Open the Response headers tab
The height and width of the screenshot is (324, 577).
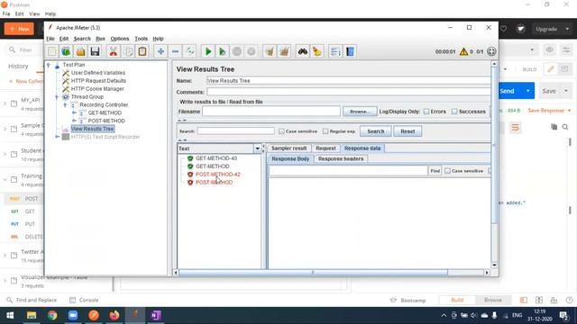pos(341,158)
